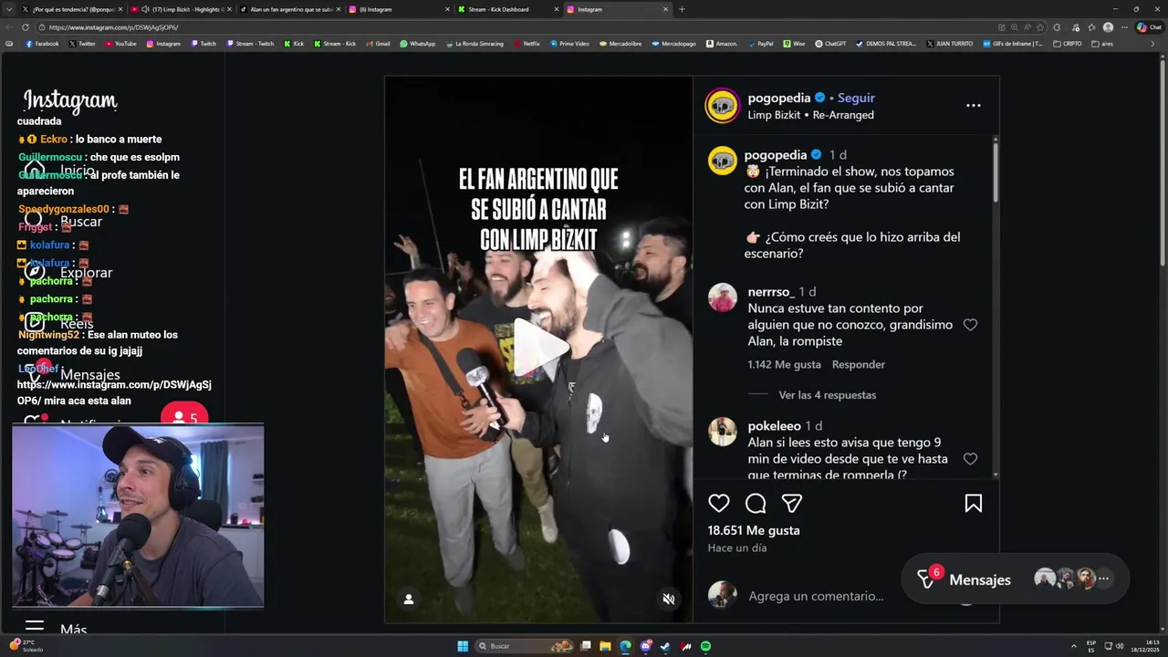1168x657 pixels.
Task: Open the nerrrso_ username in the comments
Action: pos(771,292)
